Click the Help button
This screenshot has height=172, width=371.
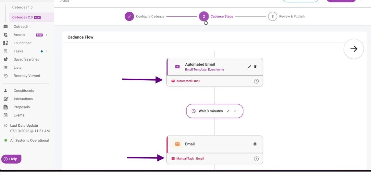click(x=11, y=159)
